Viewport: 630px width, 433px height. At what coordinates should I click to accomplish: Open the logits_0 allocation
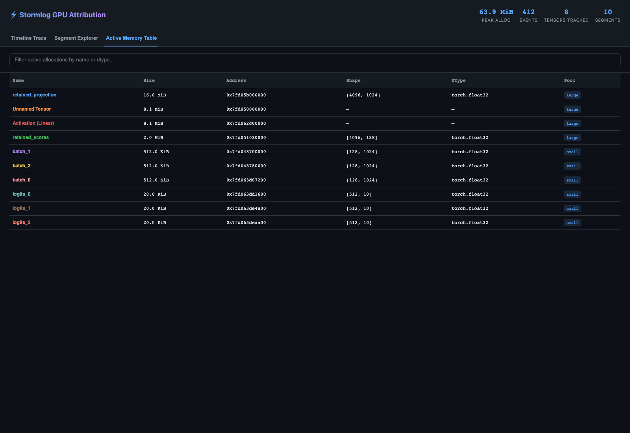pos(22,194)
